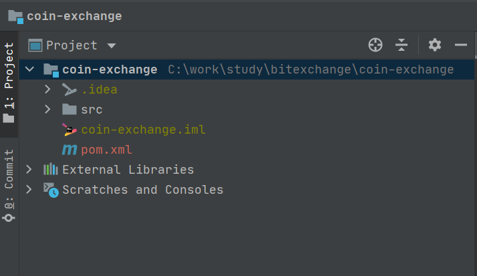The width and height of the screenshot is (477, 276).
Task: Open the Project view dropdown arrow
Action: (x=112, y=45)
